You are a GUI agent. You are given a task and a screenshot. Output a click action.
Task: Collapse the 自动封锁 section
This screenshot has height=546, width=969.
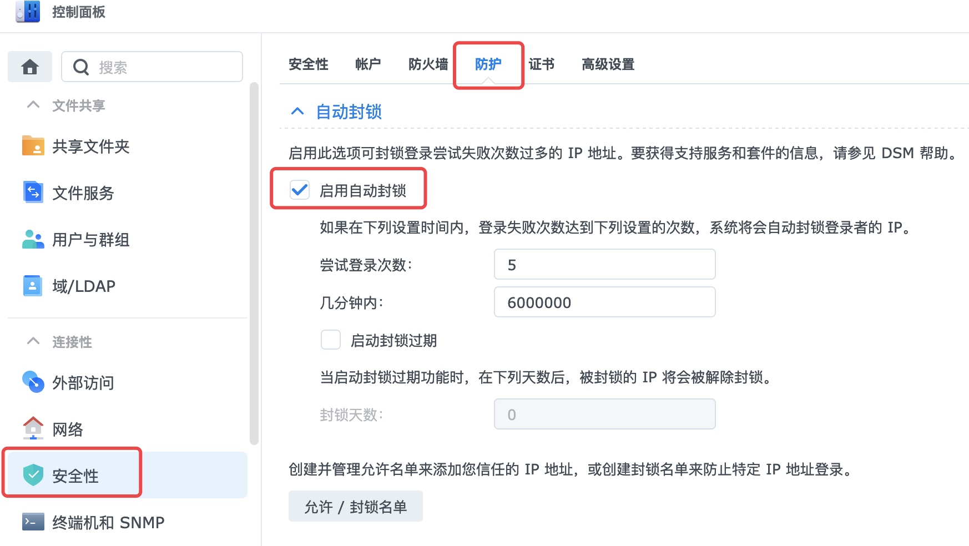coord(297,112)
